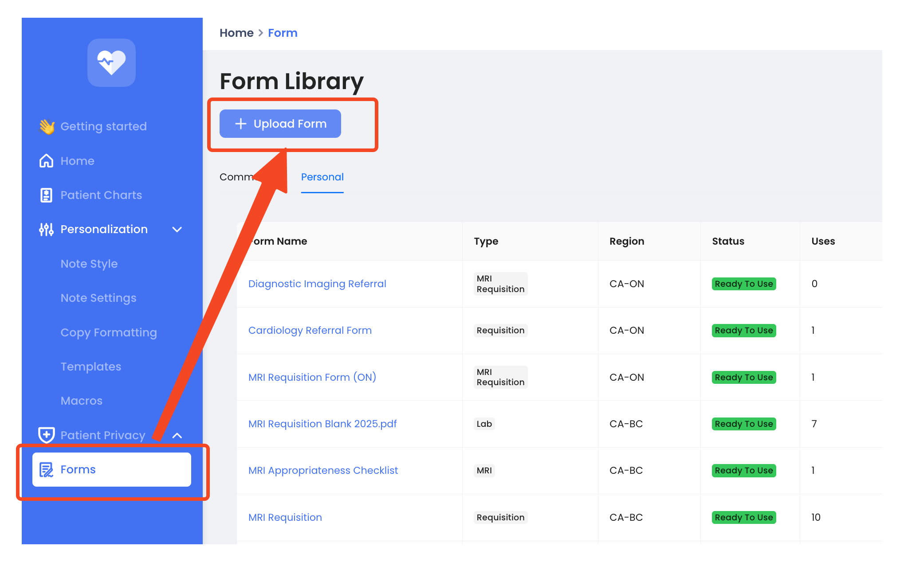Image resolution: width=900 pixels, height=562 pixels.
Task: Click the Forms edit-document icon
Action: [47, 470]
